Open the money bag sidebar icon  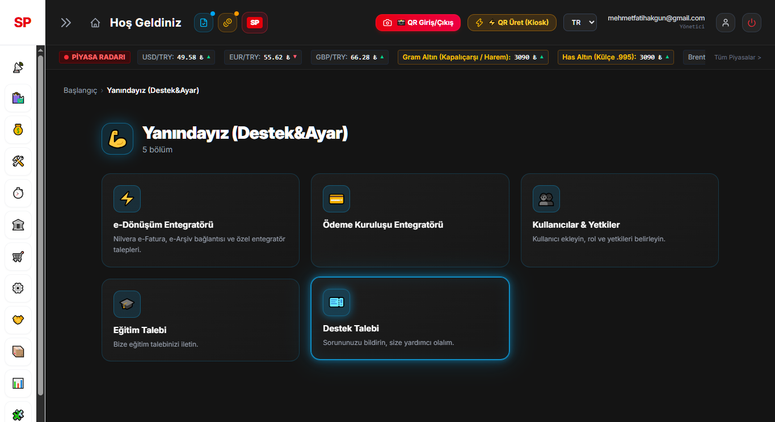[18, 130]
